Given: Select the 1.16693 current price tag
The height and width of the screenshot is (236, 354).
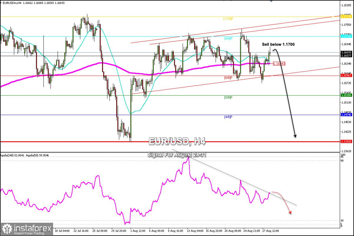Looking at the screenshot, I should (346, 53).
